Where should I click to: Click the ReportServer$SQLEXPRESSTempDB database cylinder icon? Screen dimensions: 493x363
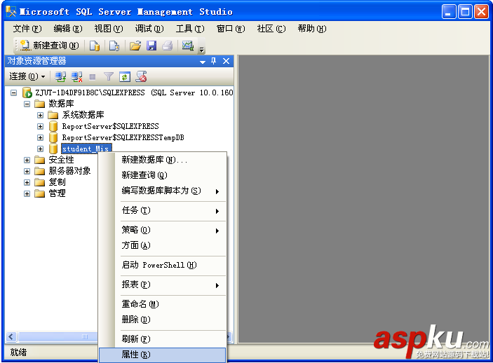click(53, 137)
